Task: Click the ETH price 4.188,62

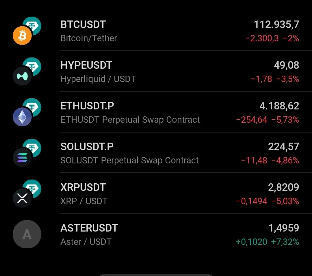Action: (x=279, y=106)
